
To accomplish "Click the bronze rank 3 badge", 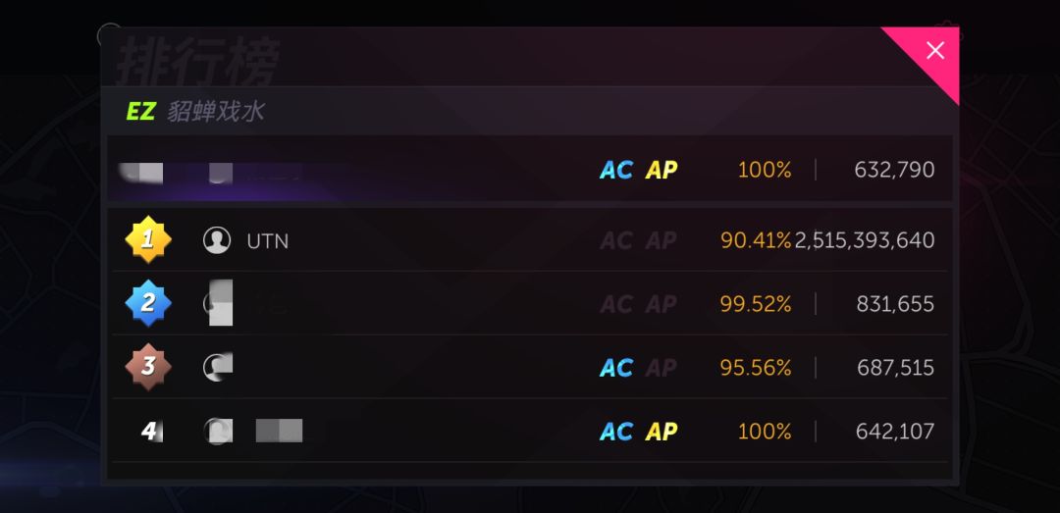I will click(x=148, y=367).
